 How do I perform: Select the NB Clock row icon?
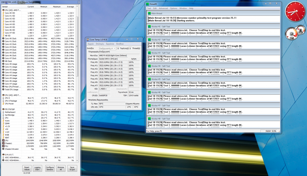(x=3, y=61)
